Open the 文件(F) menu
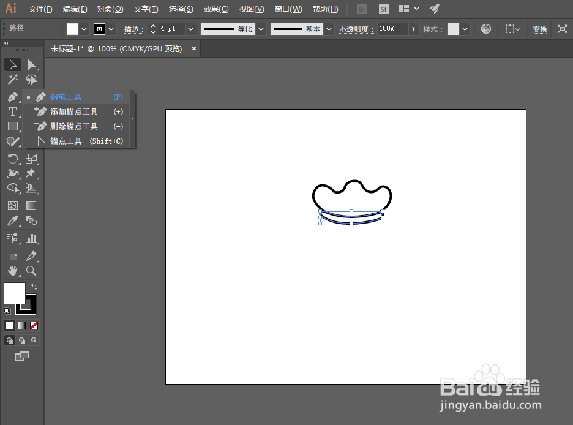 (40, 9)
